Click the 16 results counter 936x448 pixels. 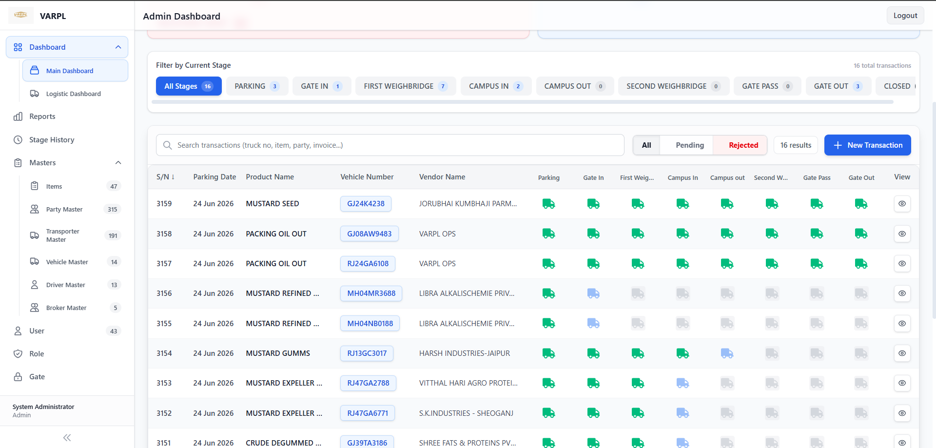pos(796,145)
